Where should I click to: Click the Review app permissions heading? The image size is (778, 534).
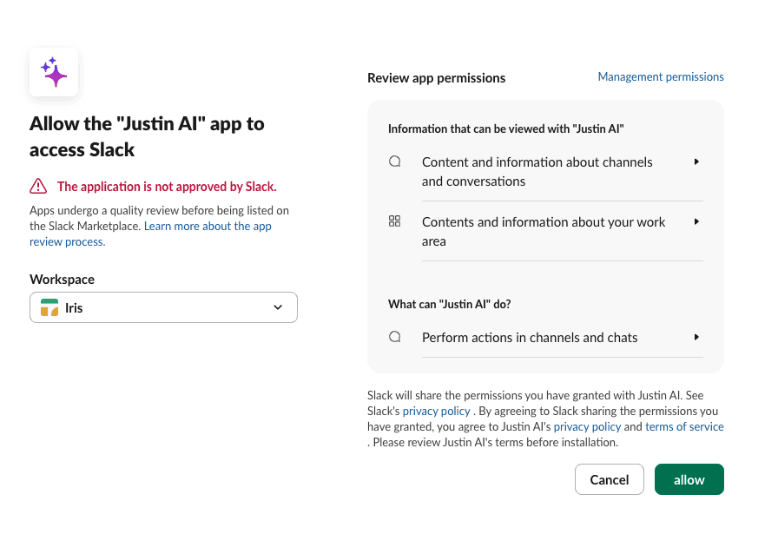[436, 78]
